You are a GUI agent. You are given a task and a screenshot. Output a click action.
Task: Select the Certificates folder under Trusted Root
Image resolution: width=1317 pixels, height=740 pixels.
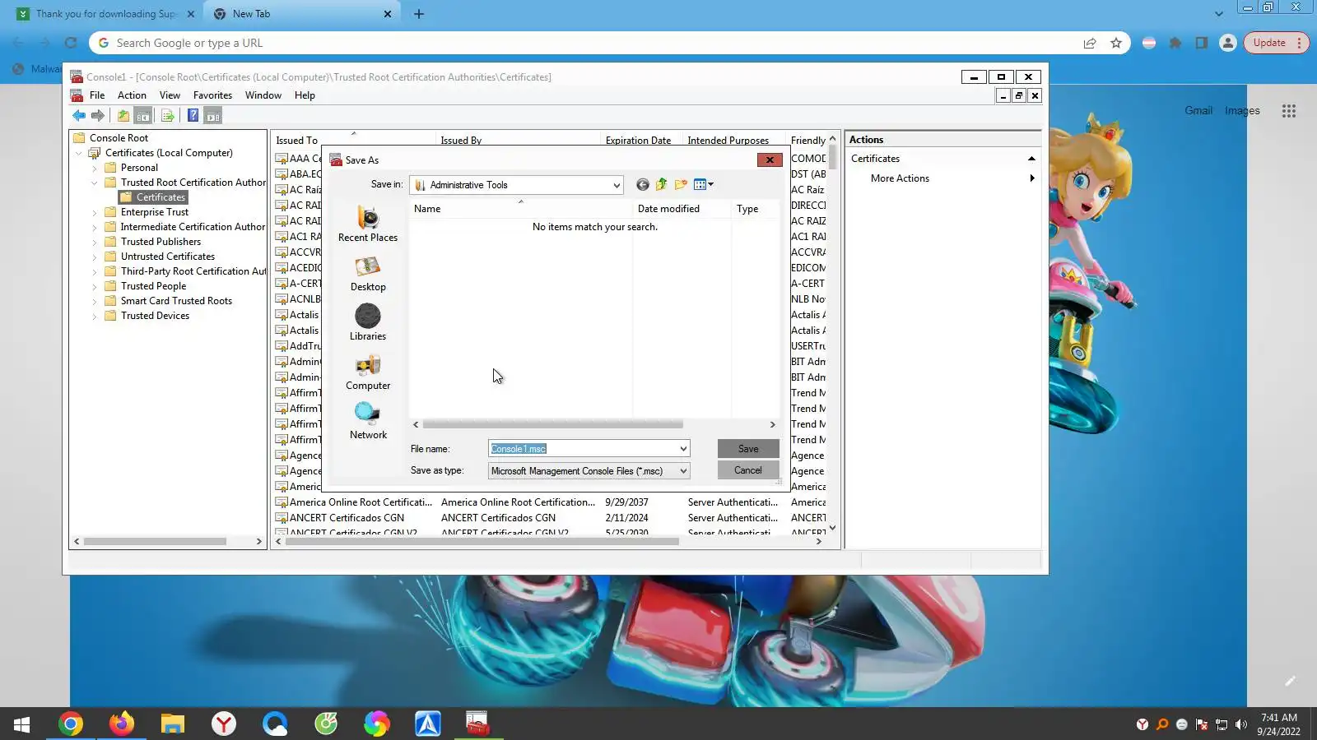pos(153,197)
